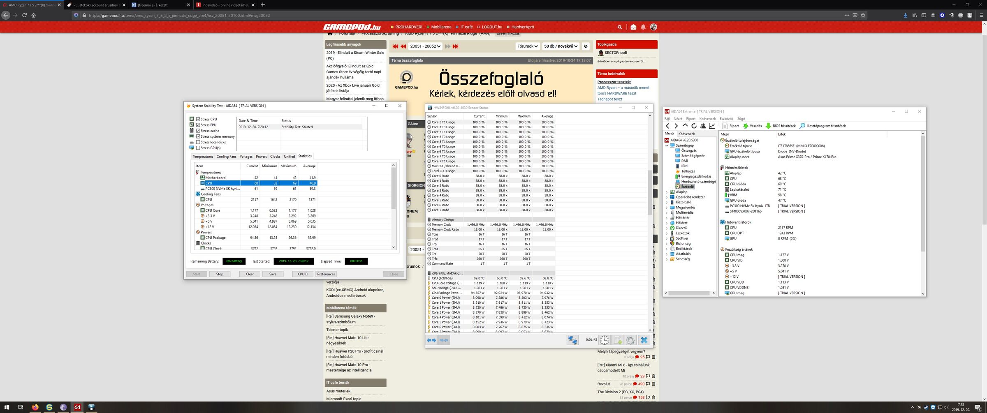This screenshot has width=987, height=413.
Task: Enable Stress GPU(s) checkbox
Action: point(198,148)
